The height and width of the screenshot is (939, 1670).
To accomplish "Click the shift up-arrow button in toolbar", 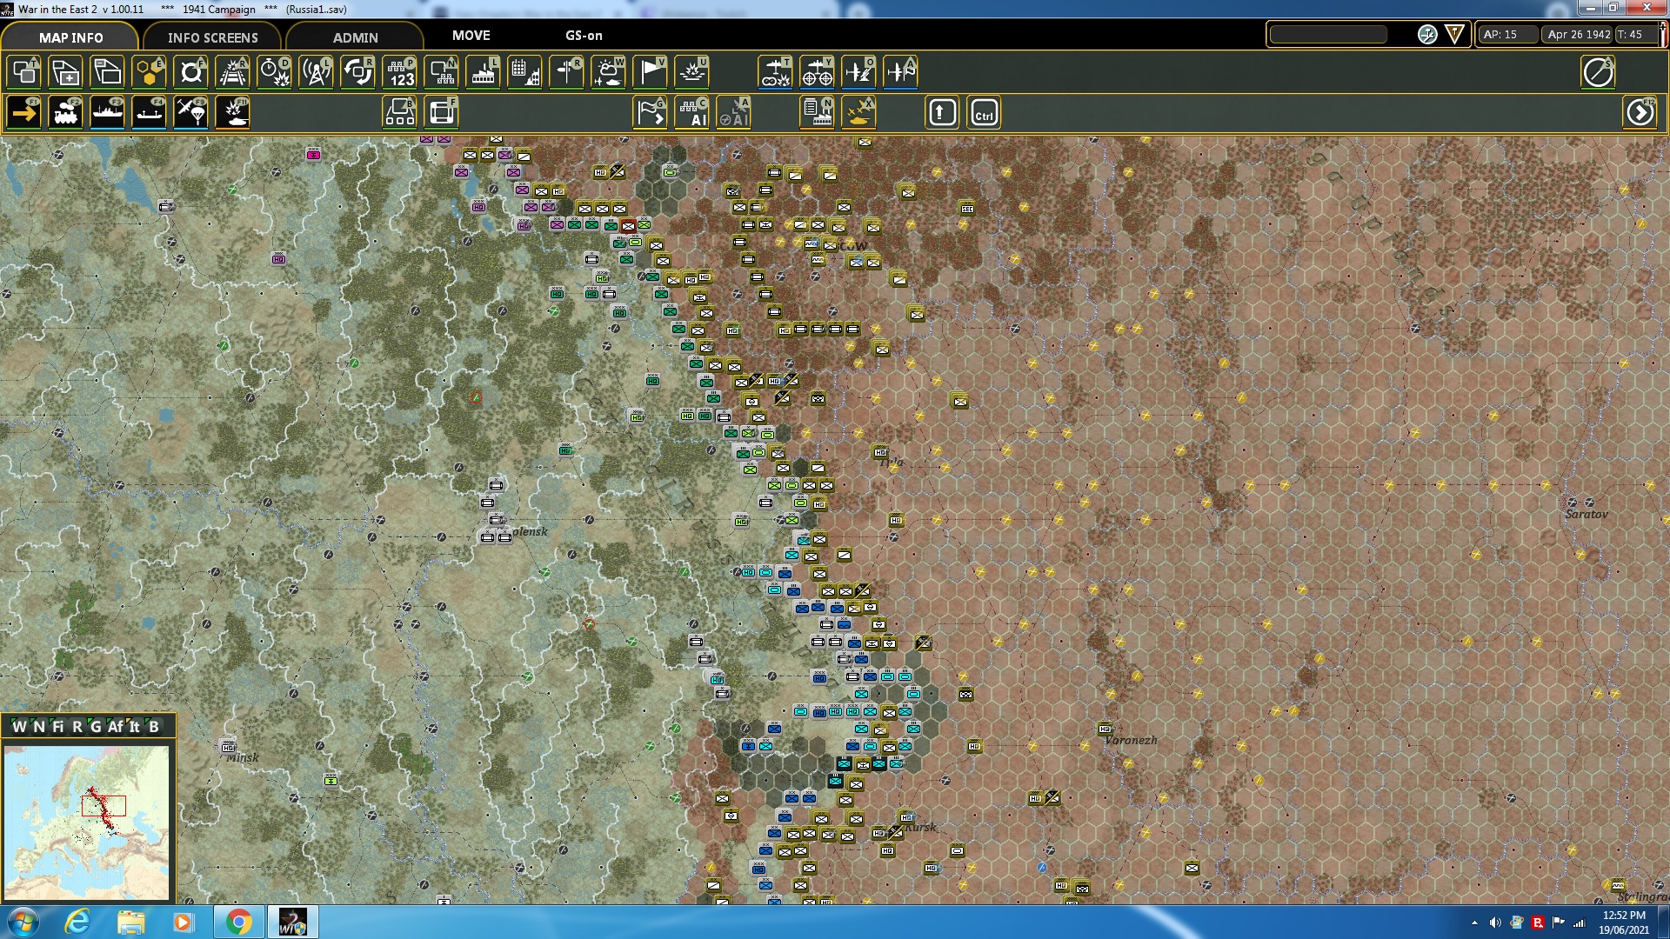I will coord(941,112).
